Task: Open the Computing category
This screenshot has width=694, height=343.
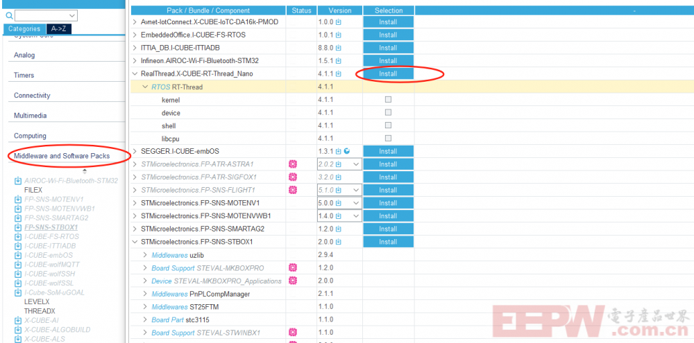Action: point(30,136)
